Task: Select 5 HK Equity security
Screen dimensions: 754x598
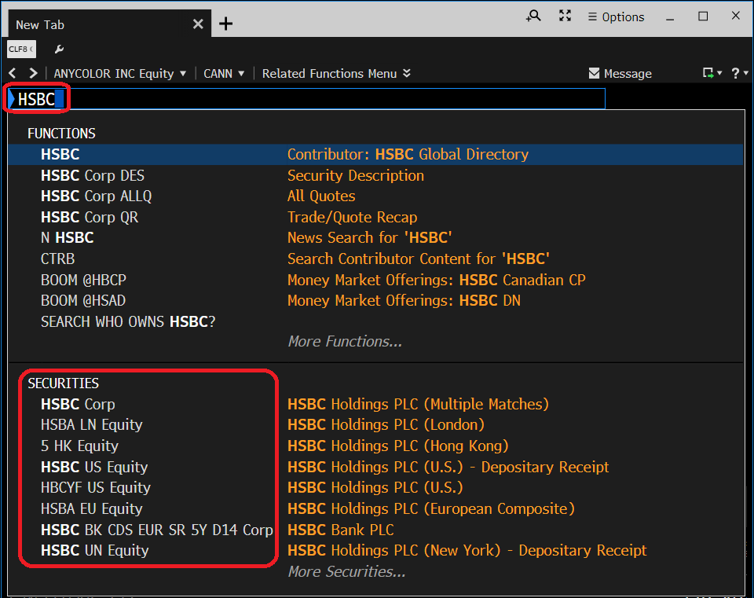Action: tap(79, 446)
